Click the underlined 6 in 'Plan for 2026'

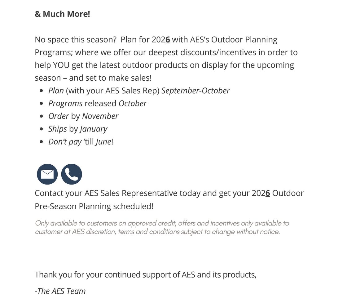click(x=168, y=40)
